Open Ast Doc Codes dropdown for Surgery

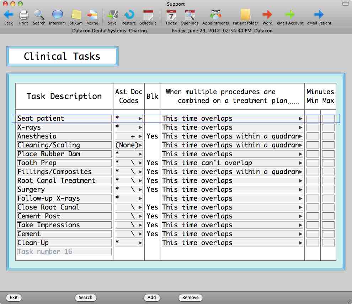(x=140, y=190)
